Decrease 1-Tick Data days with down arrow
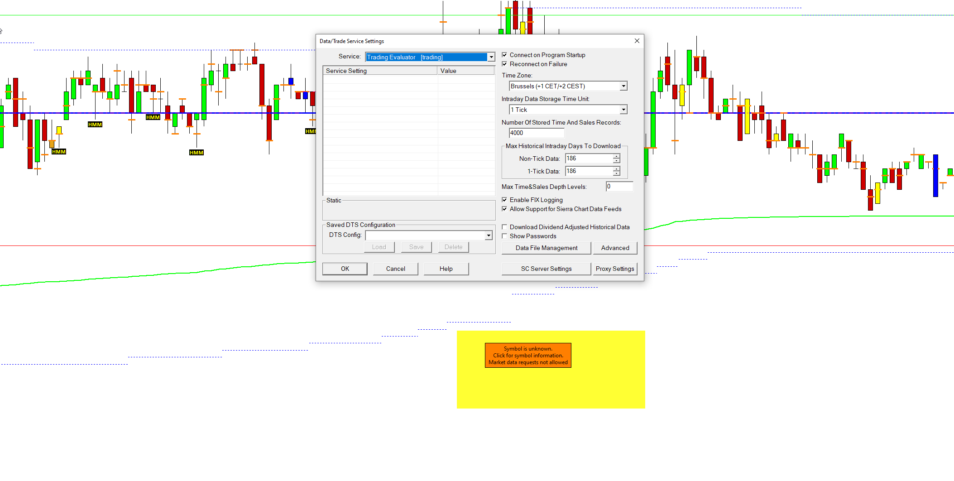 616,173
